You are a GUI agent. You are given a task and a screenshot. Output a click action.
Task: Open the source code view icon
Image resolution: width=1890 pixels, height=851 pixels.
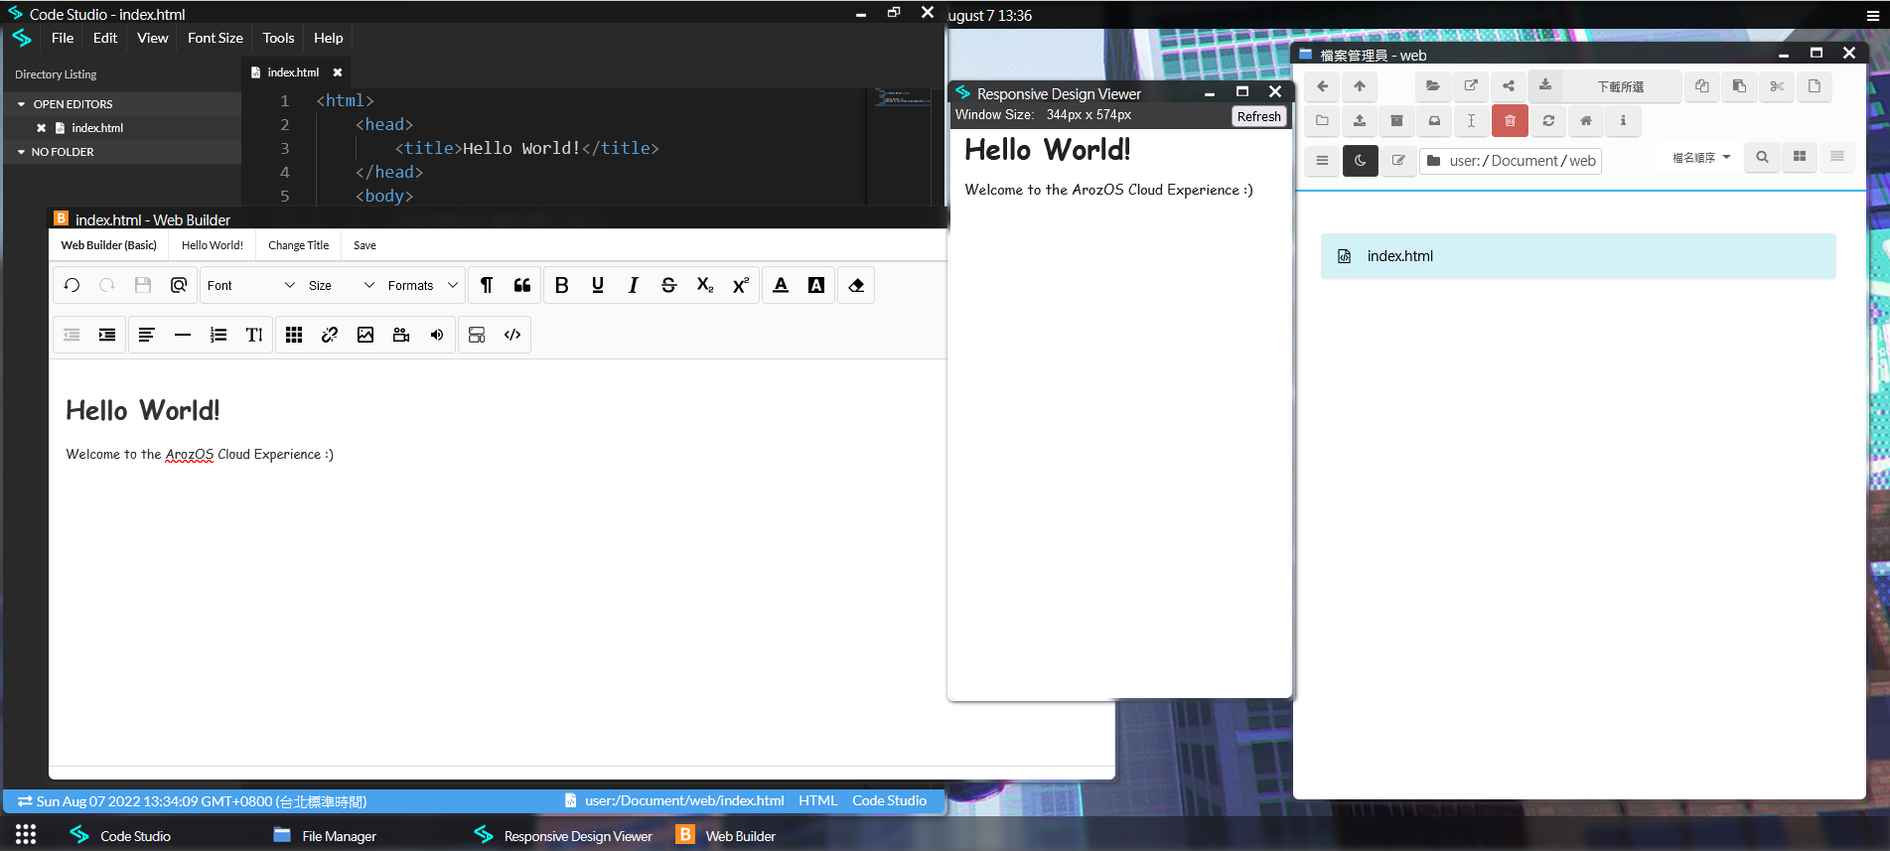[512, 336]
